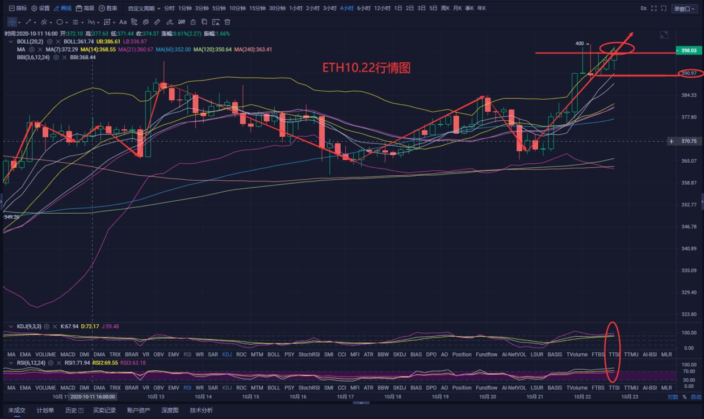Collapse the RSI(6,12,24) indicator panel
Screen dimensions: 704x419
pos(11,363)
